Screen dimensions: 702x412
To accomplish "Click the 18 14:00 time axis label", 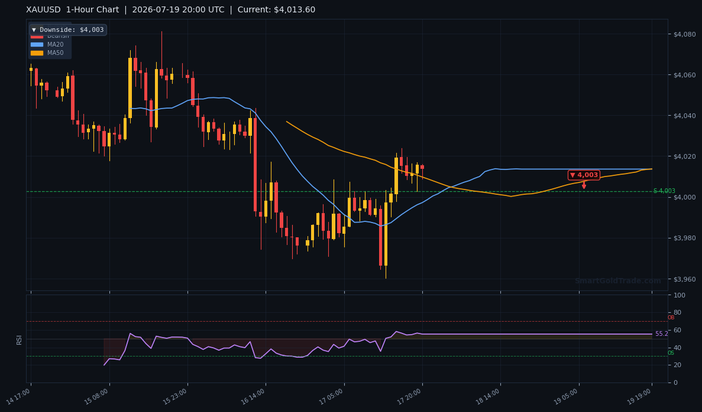I will coord(488,397).
